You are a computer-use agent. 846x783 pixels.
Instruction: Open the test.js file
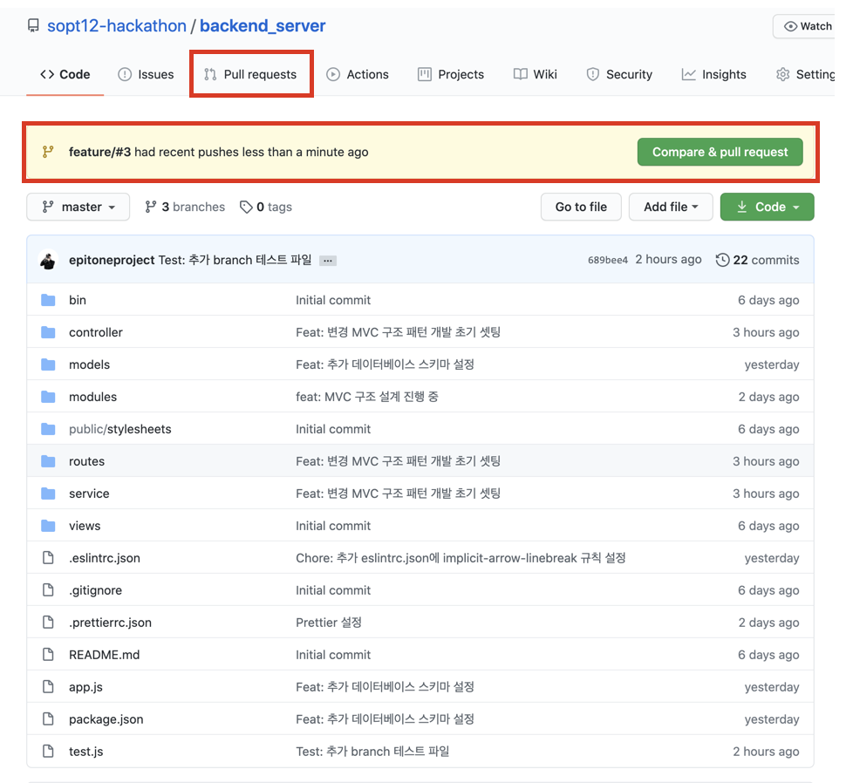[85, 752]
